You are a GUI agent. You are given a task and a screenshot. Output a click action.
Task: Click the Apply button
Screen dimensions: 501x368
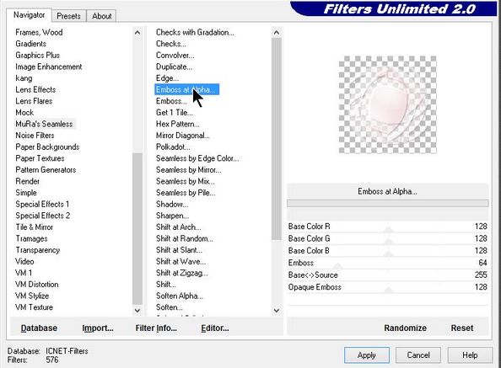click(367, 355)
